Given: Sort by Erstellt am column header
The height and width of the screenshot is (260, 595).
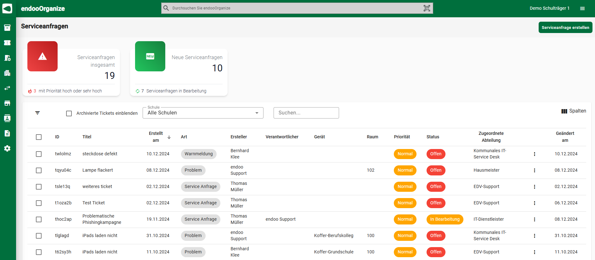Looking at the screenshot, I should [x=156, y=137].
